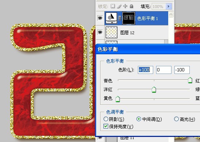Select the 高光(H) highlights radio button
The image size is (200, 142).
(176, 119)
